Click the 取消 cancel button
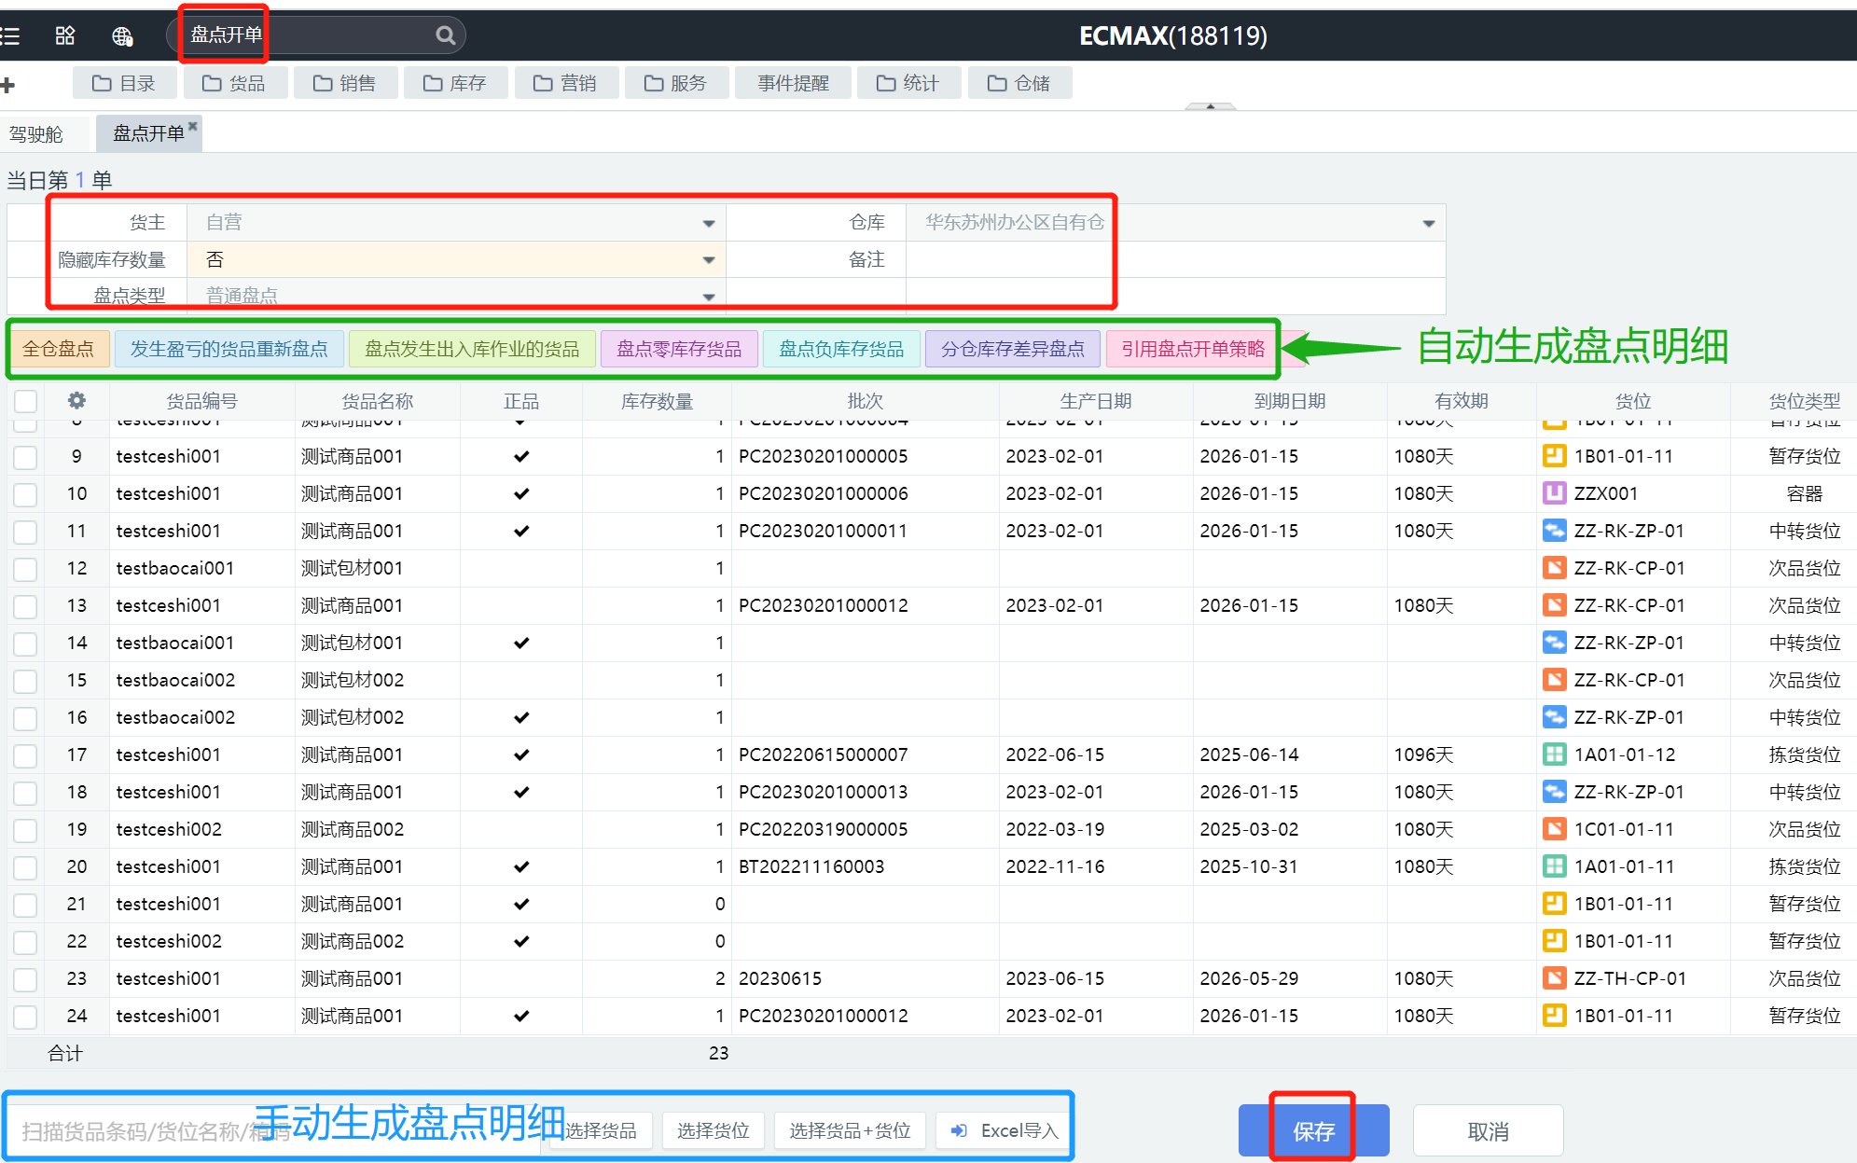1857x1163 pixels. [1488, 1130]
